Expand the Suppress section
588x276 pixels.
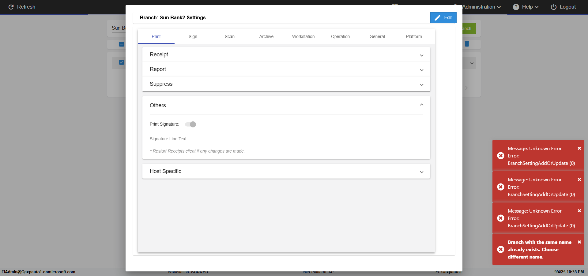click(x=286, y=84)
